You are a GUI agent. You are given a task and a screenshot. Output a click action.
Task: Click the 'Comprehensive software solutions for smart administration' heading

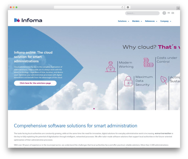[76, 126]
